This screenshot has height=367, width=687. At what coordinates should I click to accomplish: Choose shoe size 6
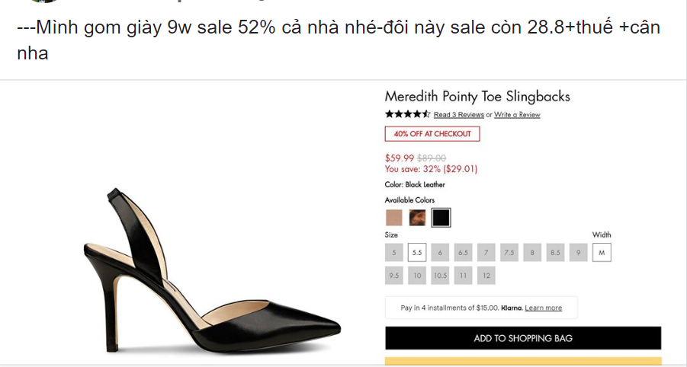click(440, 253)
